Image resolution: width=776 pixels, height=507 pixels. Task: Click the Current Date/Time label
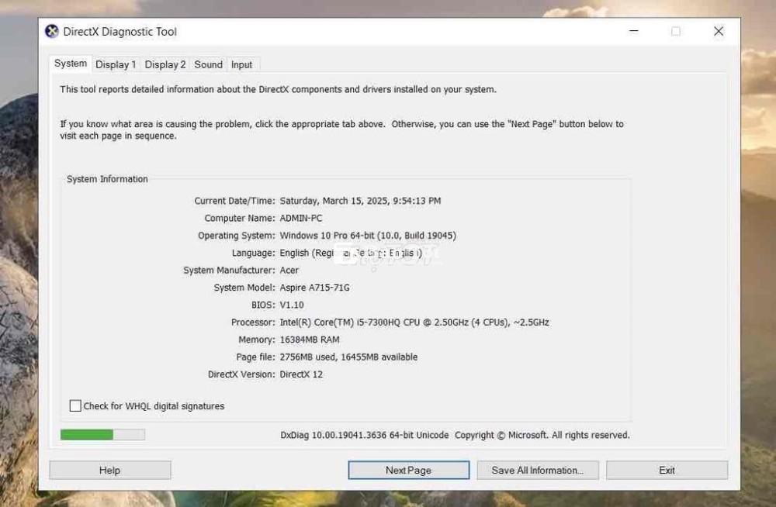coord(234,201)
